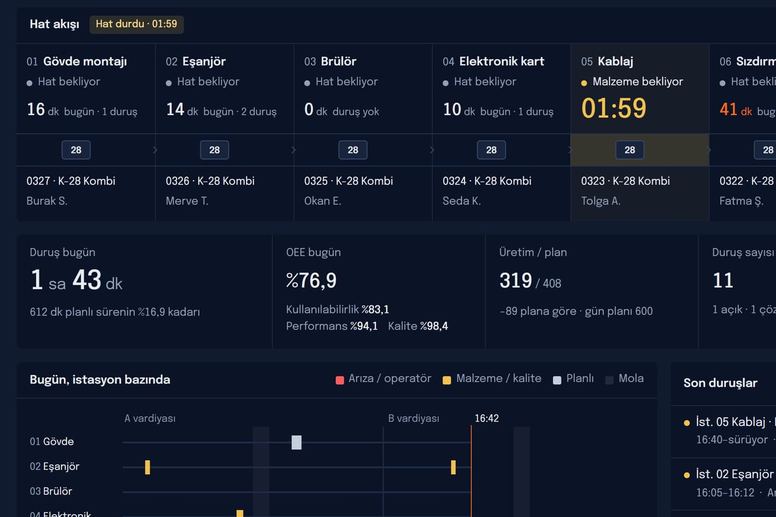
Task: Open the 01 Gövde montajı station card header
Action: pos(76,62)
